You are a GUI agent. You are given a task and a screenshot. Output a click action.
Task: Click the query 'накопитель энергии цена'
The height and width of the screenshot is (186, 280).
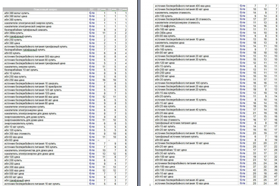click(170, 43)
